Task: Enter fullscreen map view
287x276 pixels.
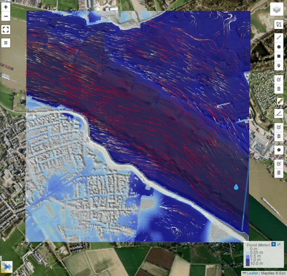Action: click(6, 29)
